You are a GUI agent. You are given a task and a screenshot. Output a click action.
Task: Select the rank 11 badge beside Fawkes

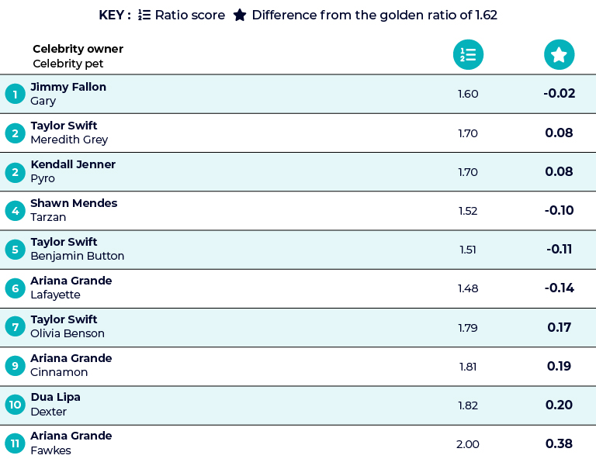click(x=16, y=443)
